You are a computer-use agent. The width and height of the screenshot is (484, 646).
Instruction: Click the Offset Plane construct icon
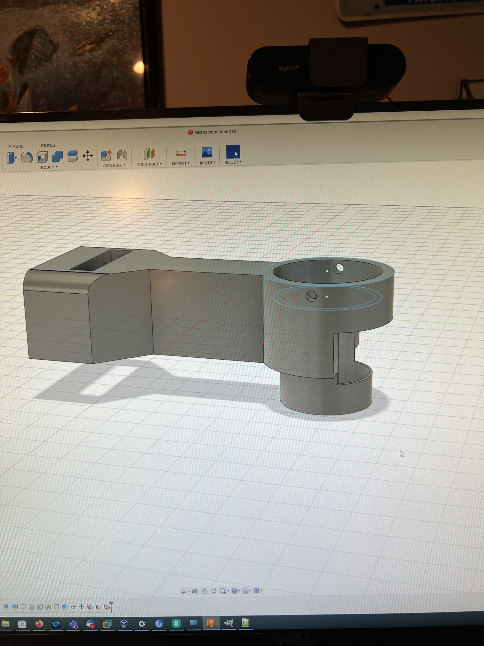[149, 154]
